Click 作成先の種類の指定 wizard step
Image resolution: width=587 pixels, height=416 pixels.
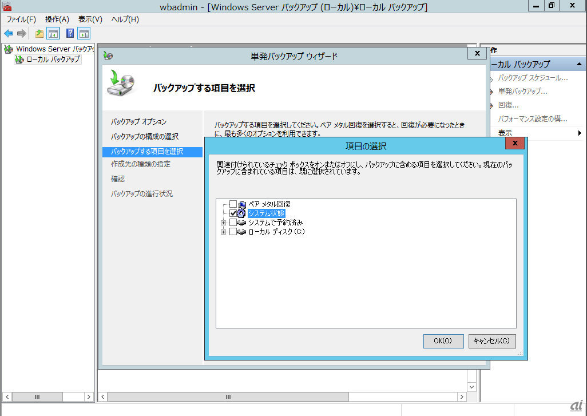coord(140,164)
